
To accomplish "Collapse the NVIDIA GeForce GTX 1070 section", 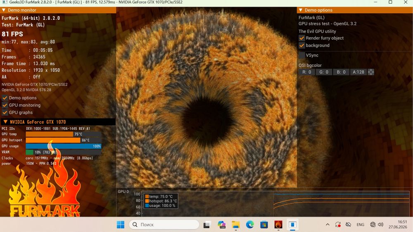I will point(5,122).
